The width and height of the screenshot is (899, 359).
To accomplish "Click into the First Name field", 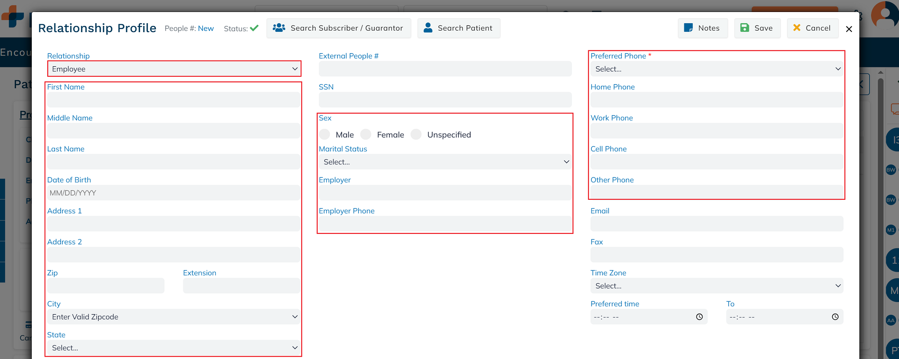I will pyautogui.click(x=174, y=100).
